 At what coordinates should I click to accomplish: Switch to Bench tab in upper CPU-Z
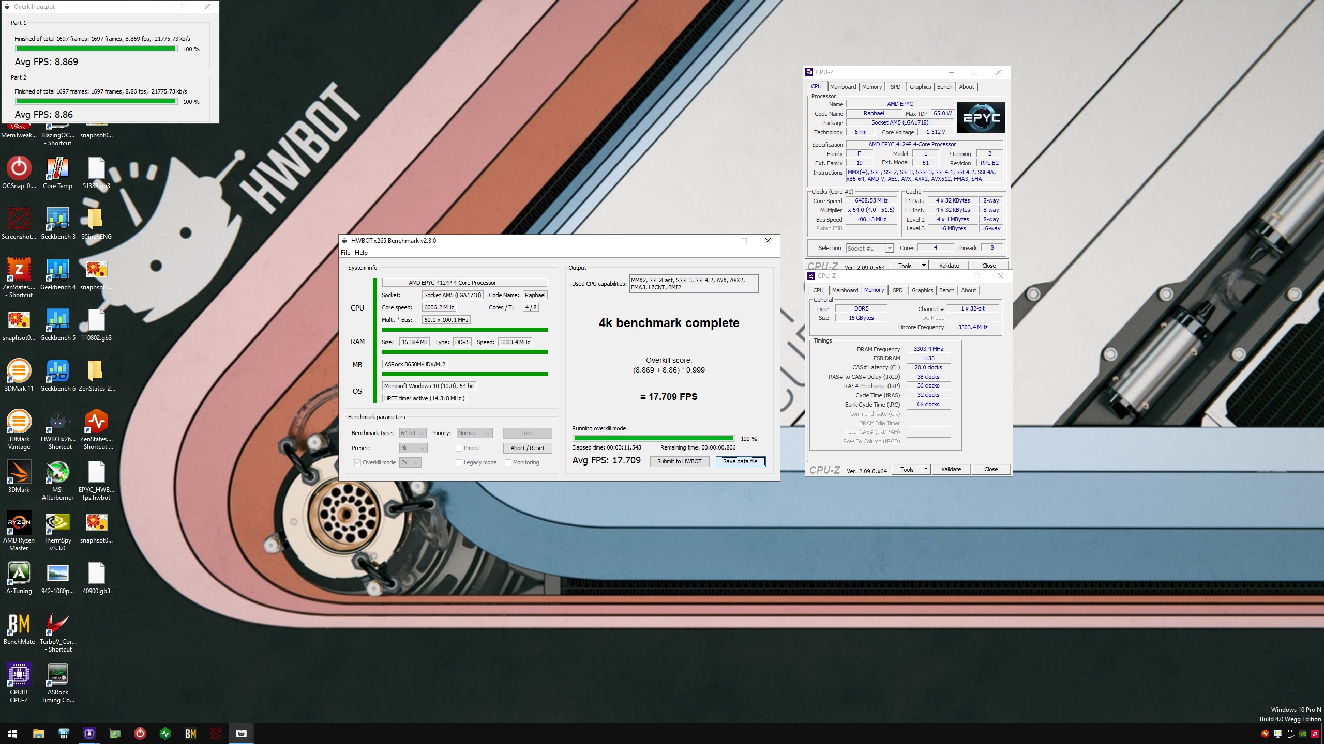click(944, 87)
